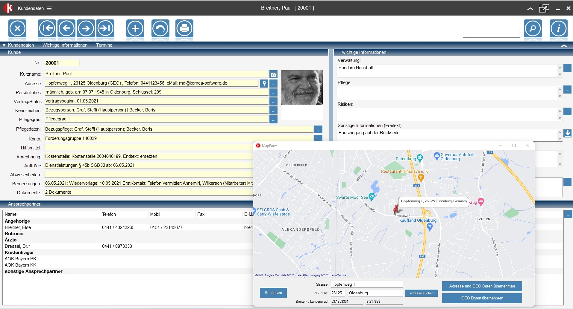Click the print customer record icon
This screenshot has height=309, width=573.
click(x=184, y=28)
